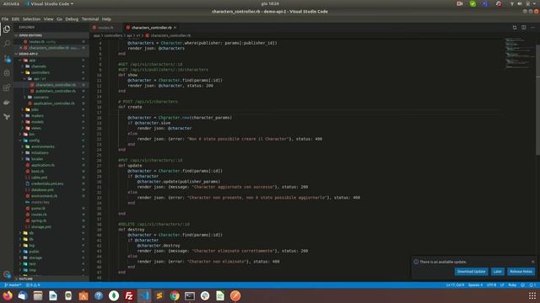Click the Release Notes button
The width and height of the screenshot is (540, 303).
pyautogui.click(x=521, y=272)
